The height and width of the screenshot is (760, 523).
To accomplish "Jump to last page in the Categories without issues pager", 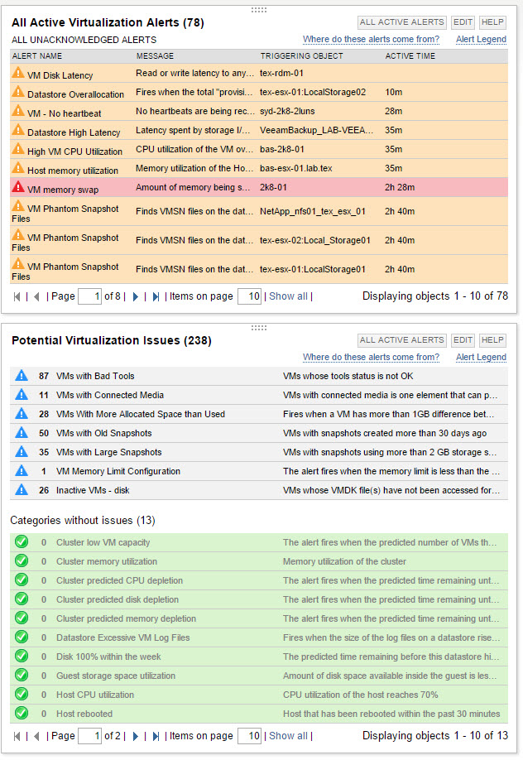I will [156, 736].
